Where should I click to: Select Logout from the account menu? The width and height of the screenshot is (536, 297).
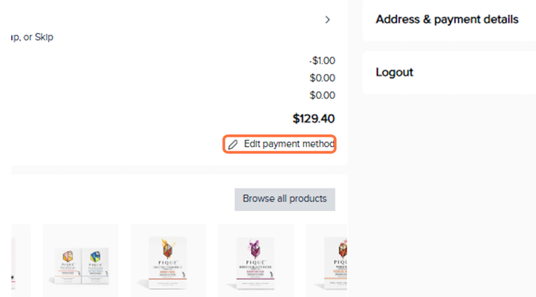[394, 72]
